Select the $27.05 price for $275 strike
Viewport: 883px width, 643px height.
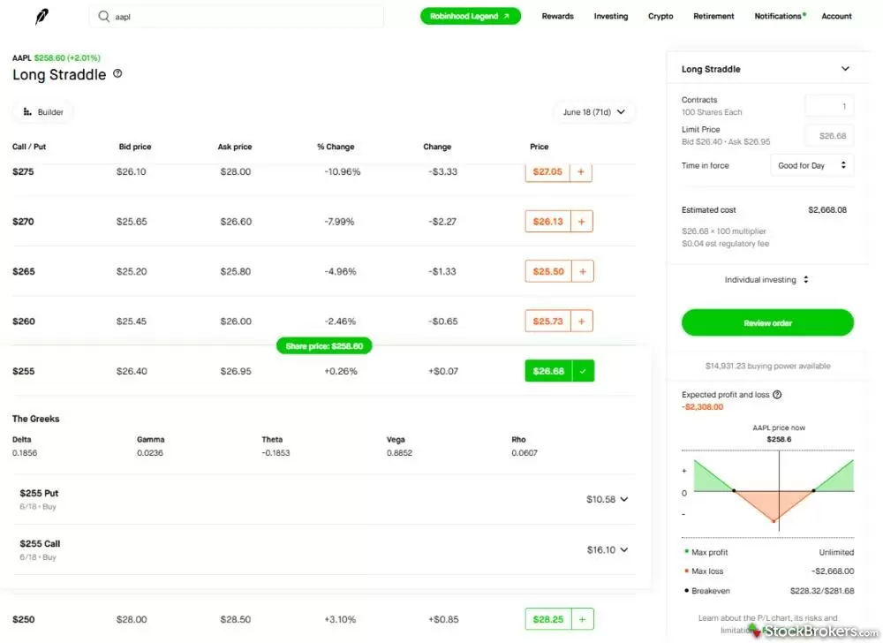pyautogui.click(x=547, y=171)
